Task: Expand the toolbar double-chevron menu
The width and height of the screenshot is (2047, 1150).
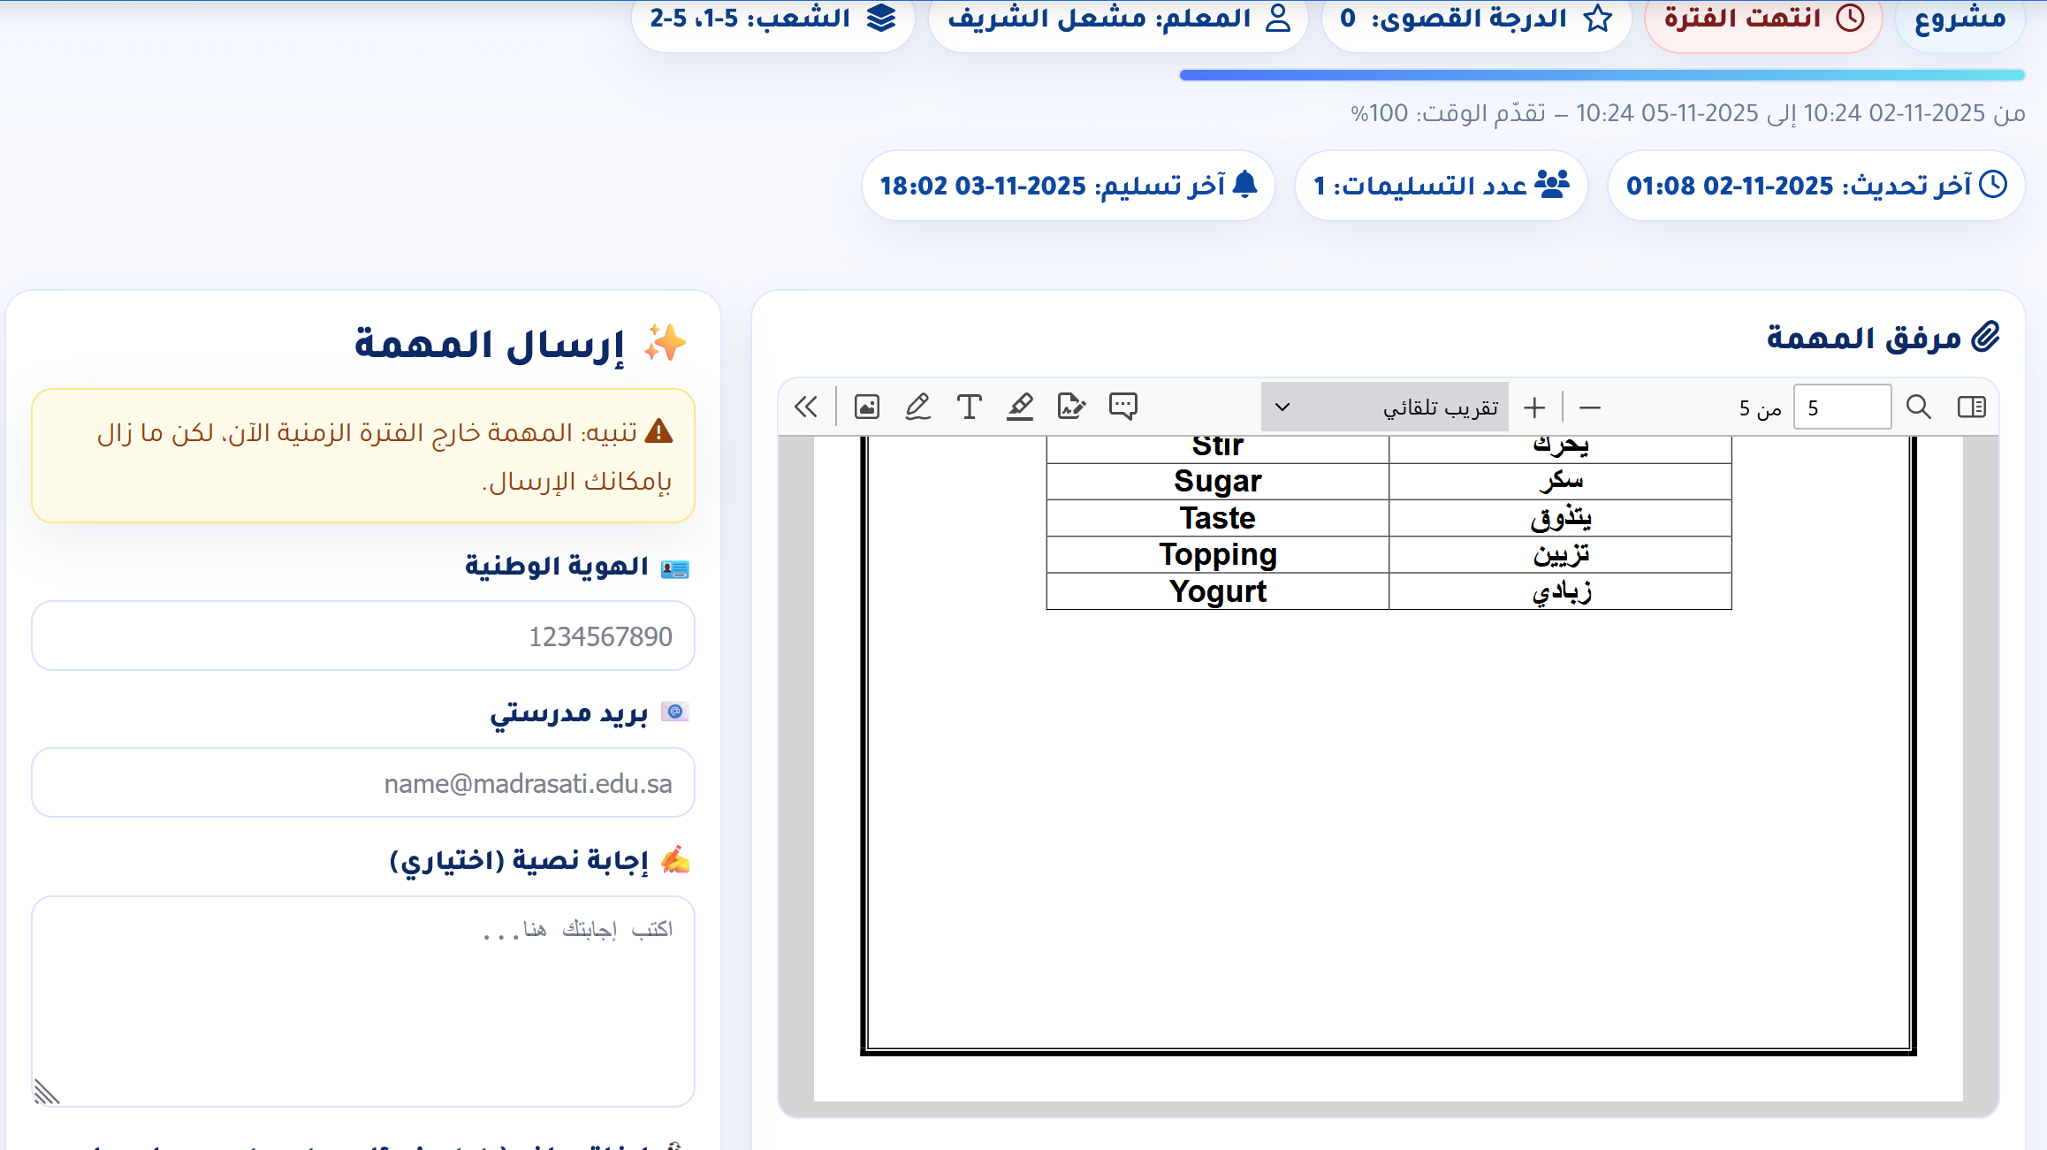Action: (806, 407)
